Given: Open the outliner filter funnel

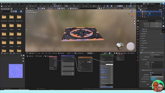Looking at the screenshot, I should pos(160,6).
